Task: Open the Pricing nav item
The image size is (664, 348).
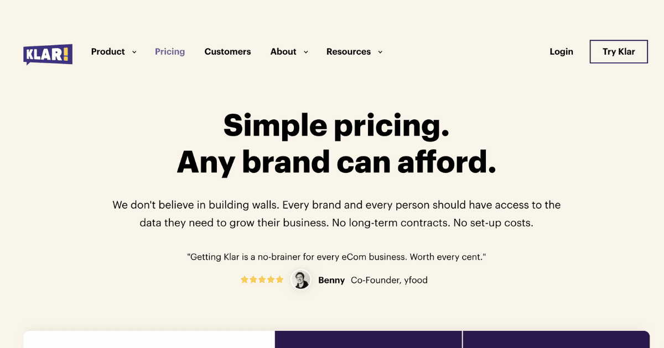Action: (x=170, y=51)
